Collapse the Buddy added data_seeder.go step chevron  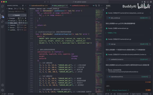150,13
